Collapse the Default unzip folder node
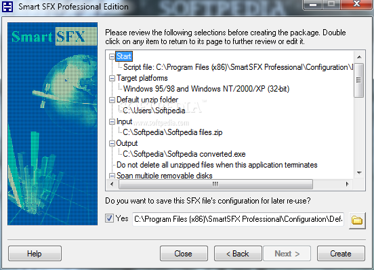 (112, 100)
